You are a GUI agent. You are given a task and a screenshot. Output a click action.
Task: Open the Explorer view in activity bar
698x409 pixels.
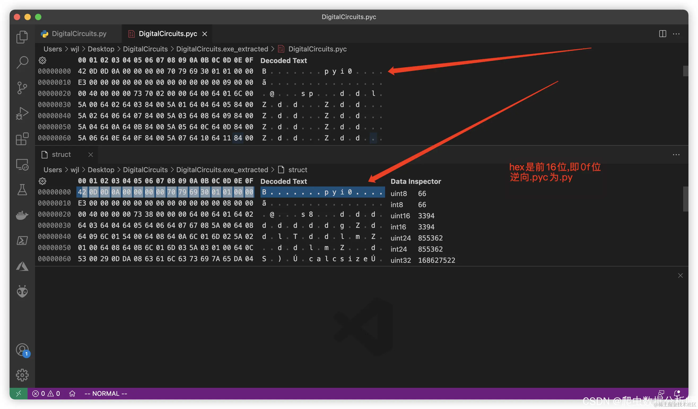click(x=22, y=37)
